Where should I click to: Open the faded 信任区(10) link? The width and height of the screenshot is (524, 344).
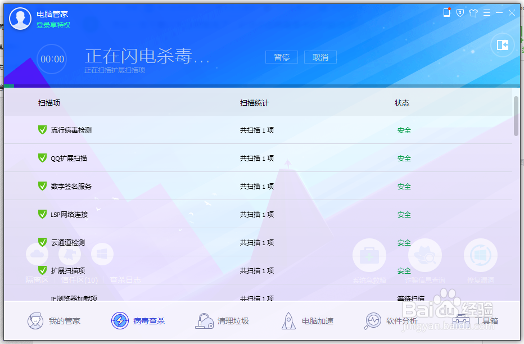click(x=79, y=280)
